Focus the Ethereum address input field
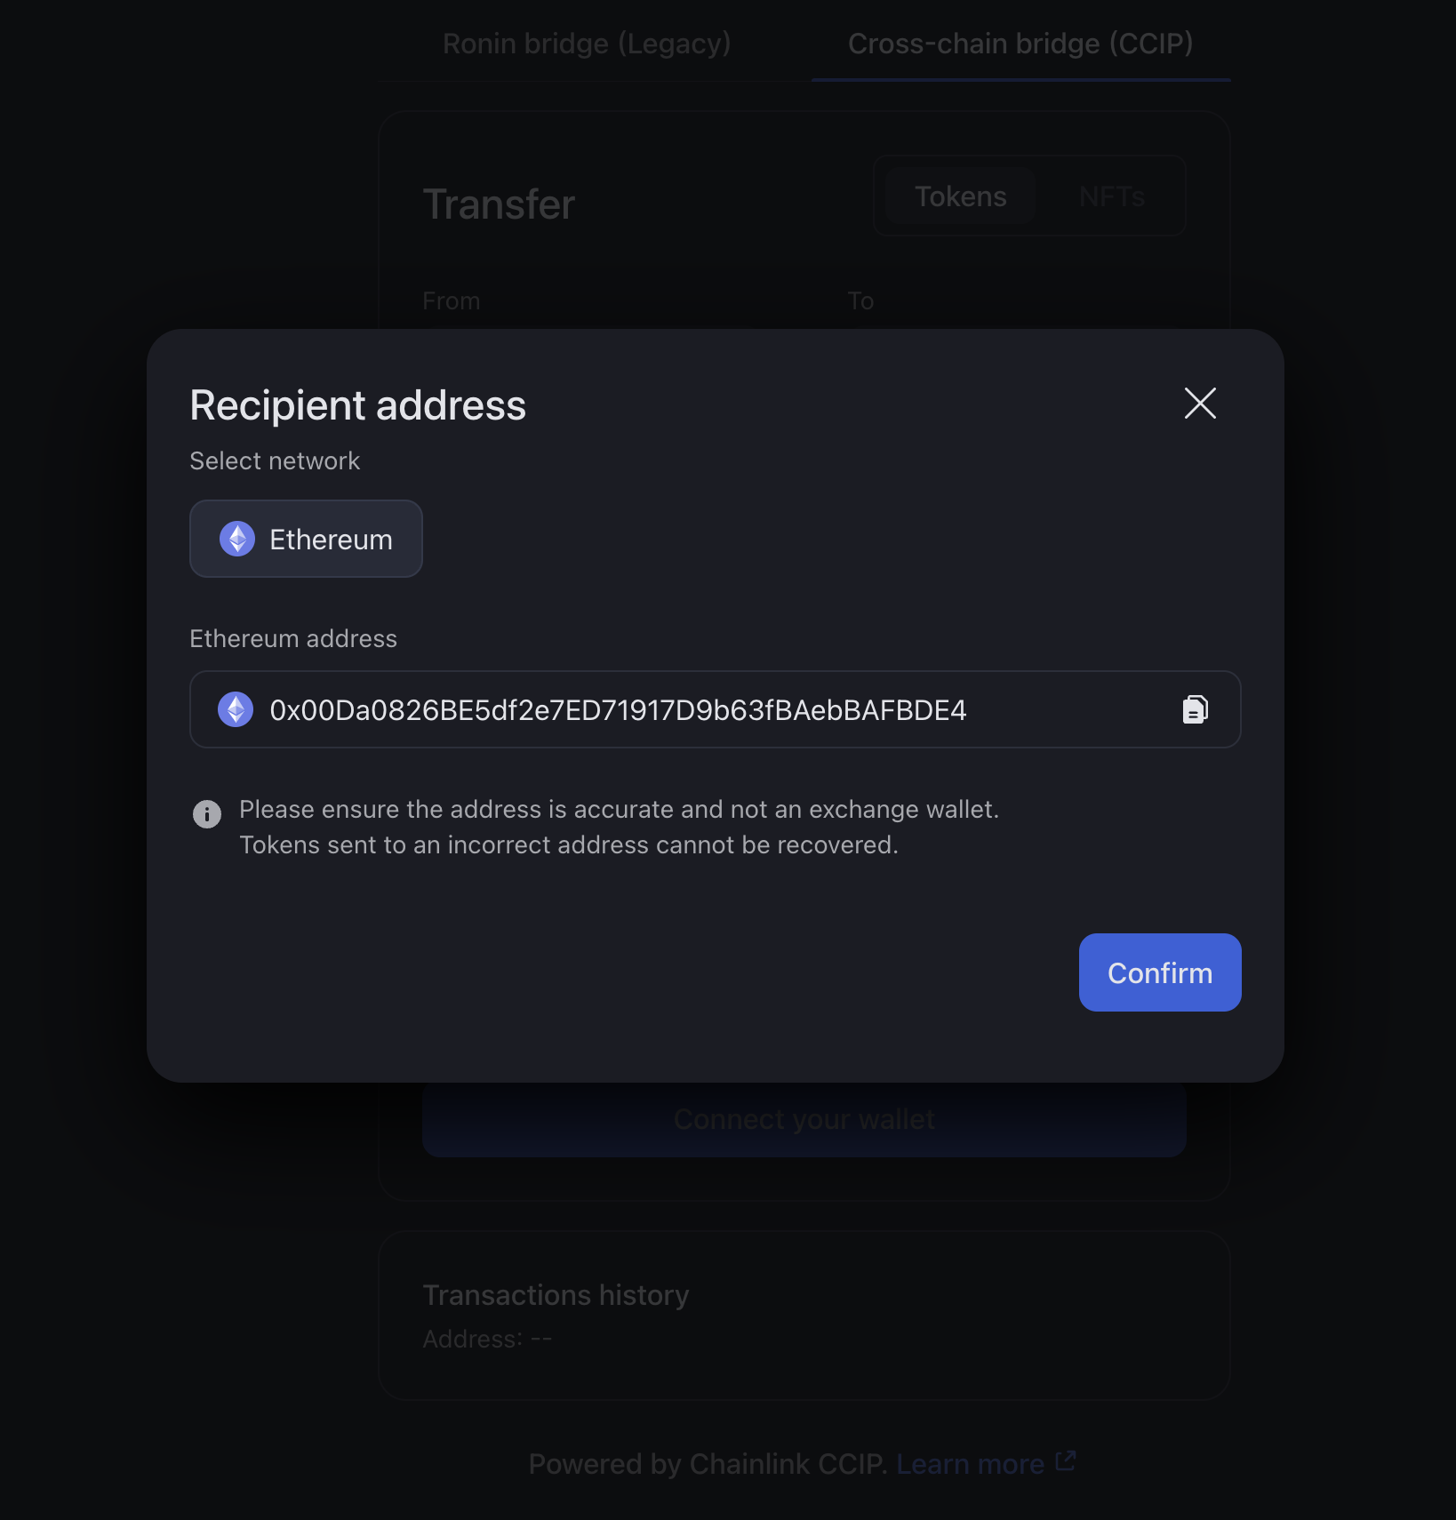 click(x=622, y=710)
